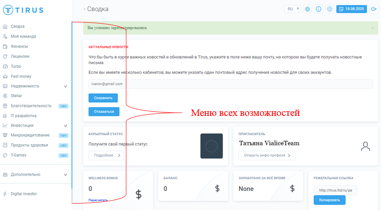381x210 pixels.
Task: Click the Wellness Bonus dollar icon
Action: [139, 195]
